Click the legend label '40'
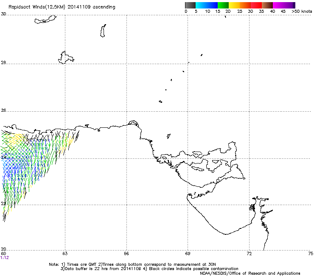This screenshot has height=276, width=314. (x=272, y=11)
